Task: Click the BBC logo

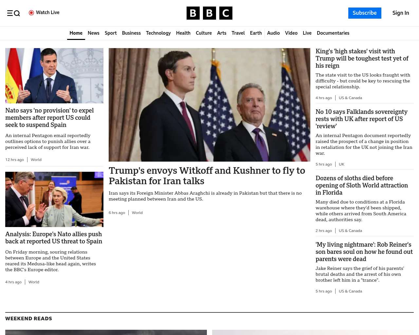Action: coord(209,13)
